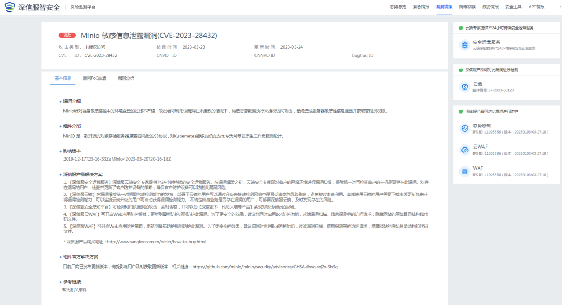Click the Bugtraq ID label
Viewport: 562px width, 305px height.
point(363,55)
